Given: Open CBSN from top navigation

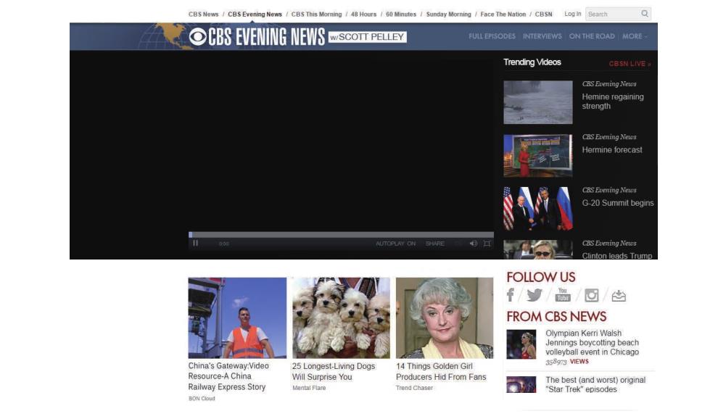Looking at the screenshot, I should pos(543,14).
